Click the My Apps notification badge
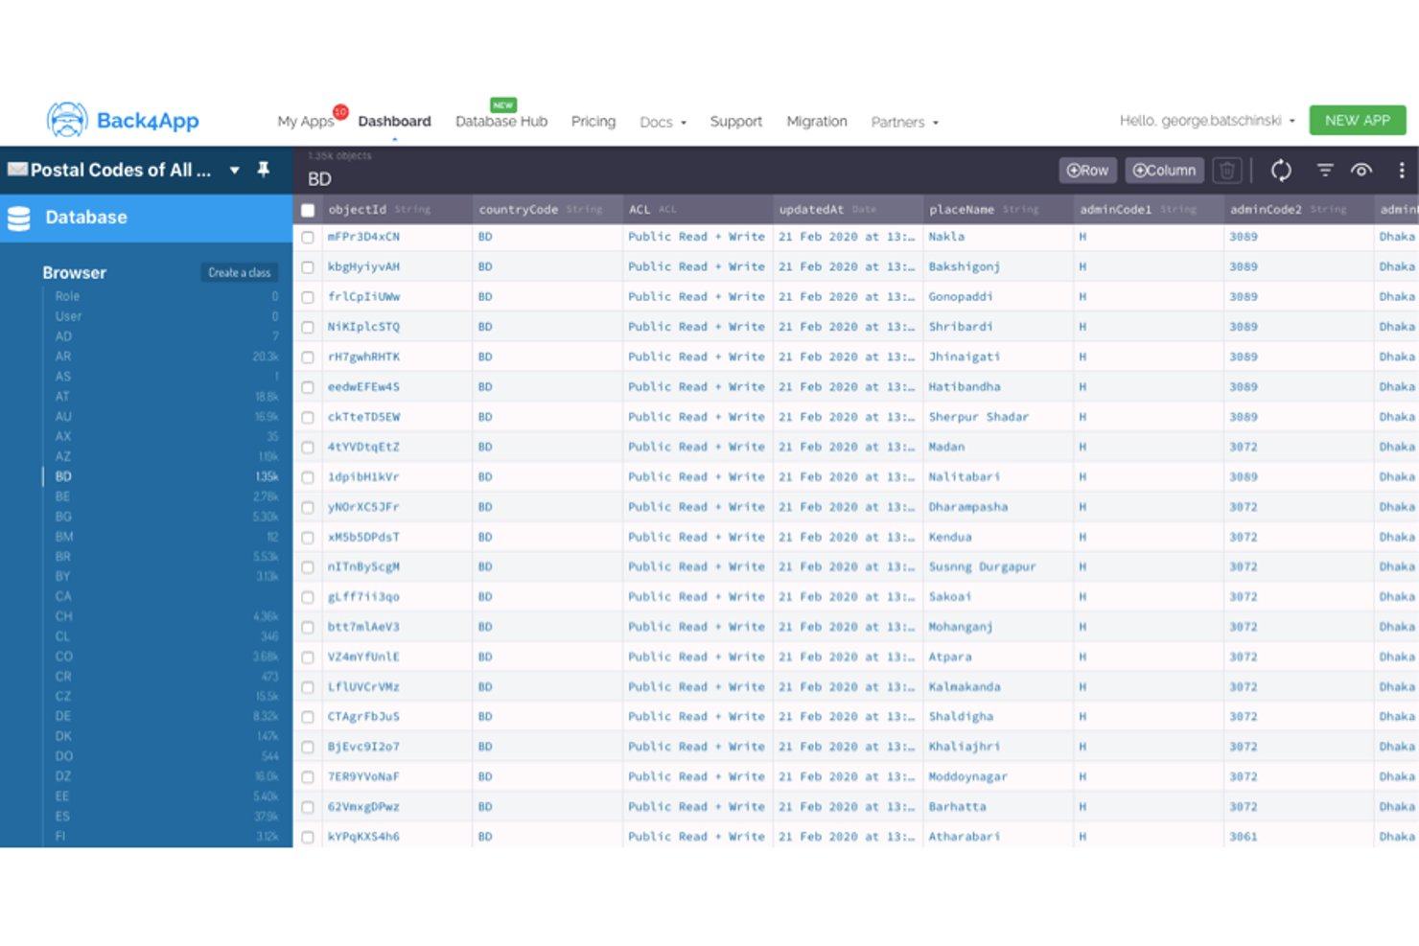Screen dimensions: 1419x946 pyautogui.click(x=340, y=111)
